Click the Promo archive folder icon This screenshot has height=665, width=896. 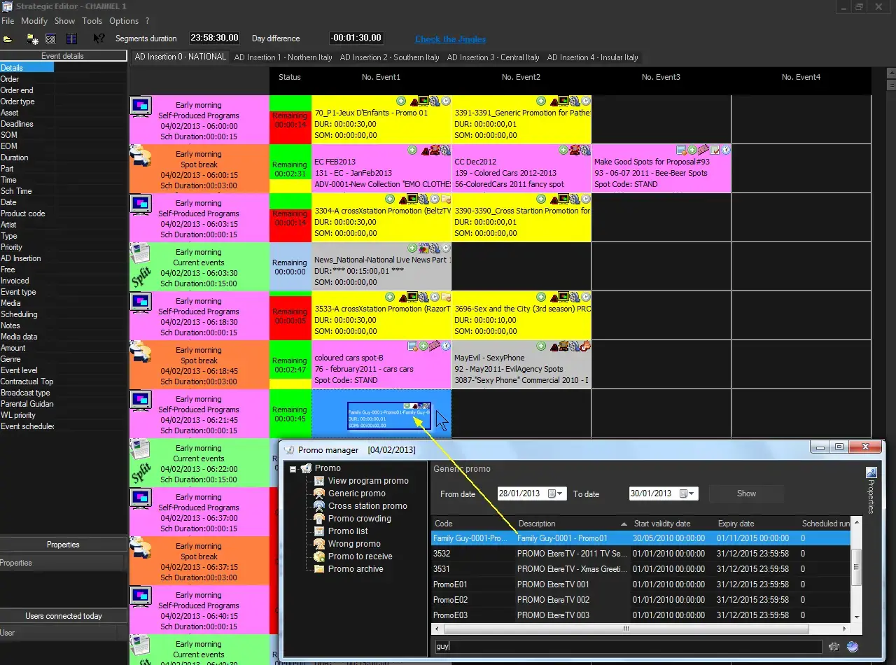tap(319, 569)
